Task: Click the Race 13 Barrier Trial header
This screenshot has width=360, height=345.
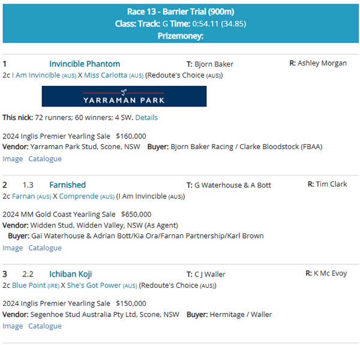Action: 181,11
